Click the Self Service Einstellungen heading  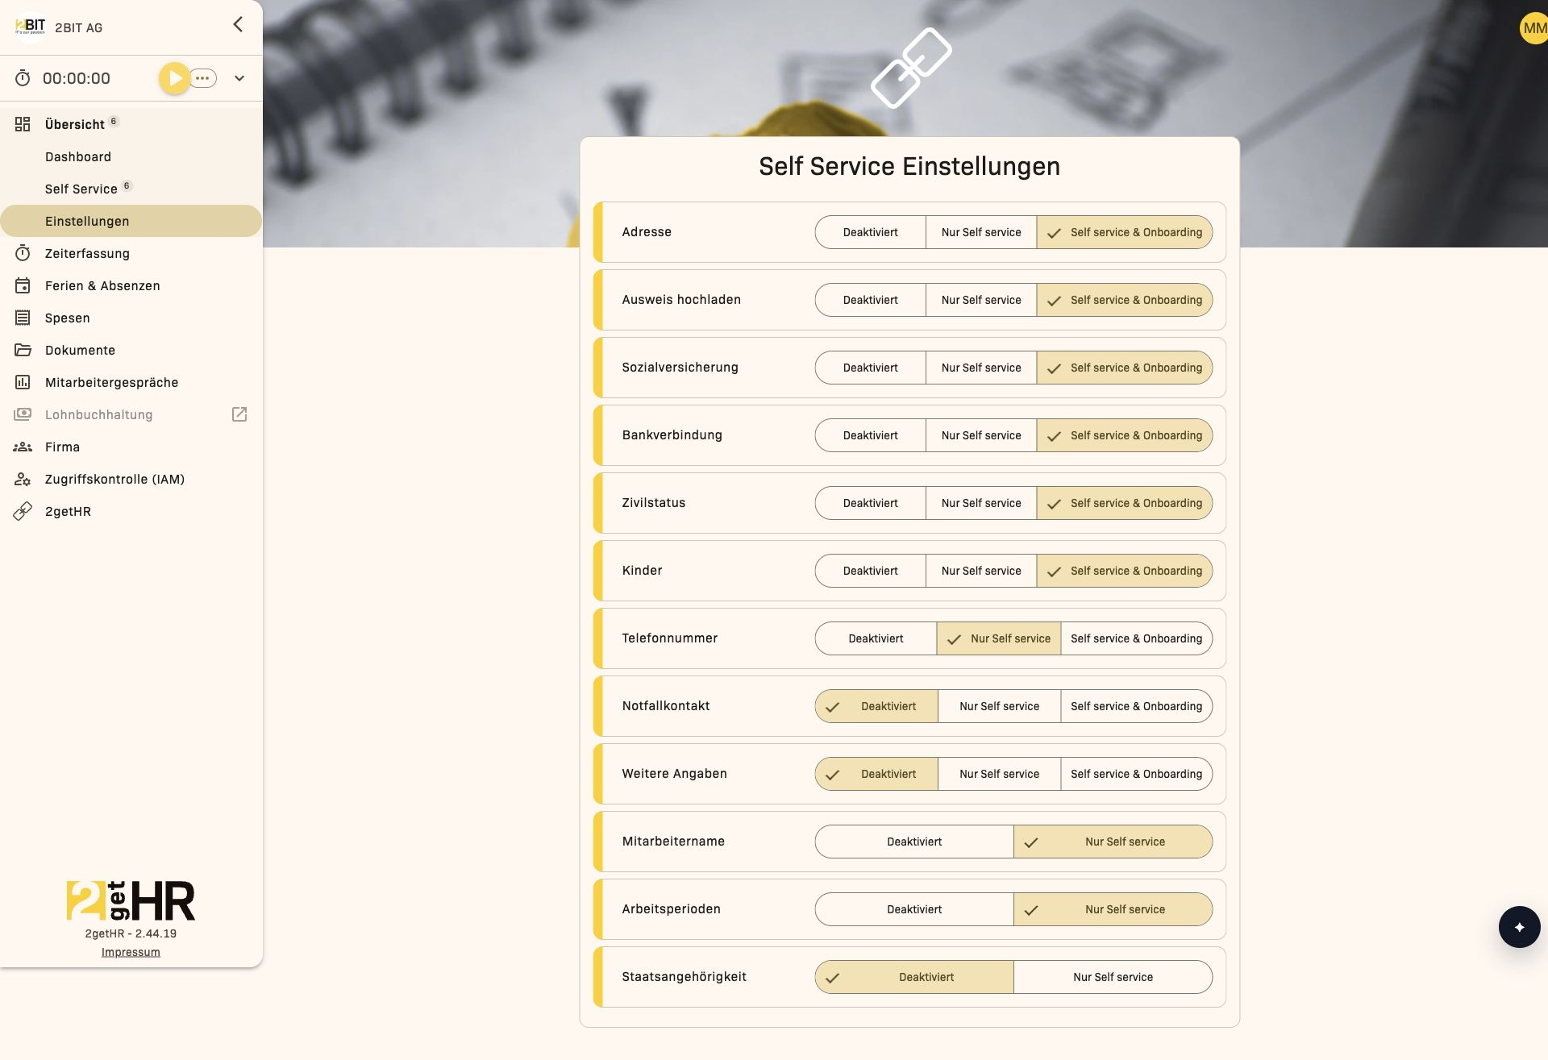[x=909, y=166]
